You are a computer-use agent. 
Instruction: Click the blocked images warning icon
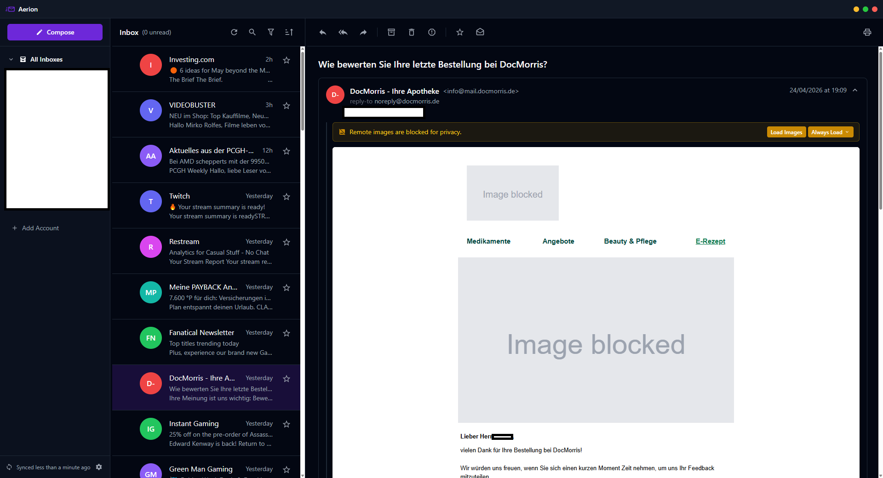342,132
